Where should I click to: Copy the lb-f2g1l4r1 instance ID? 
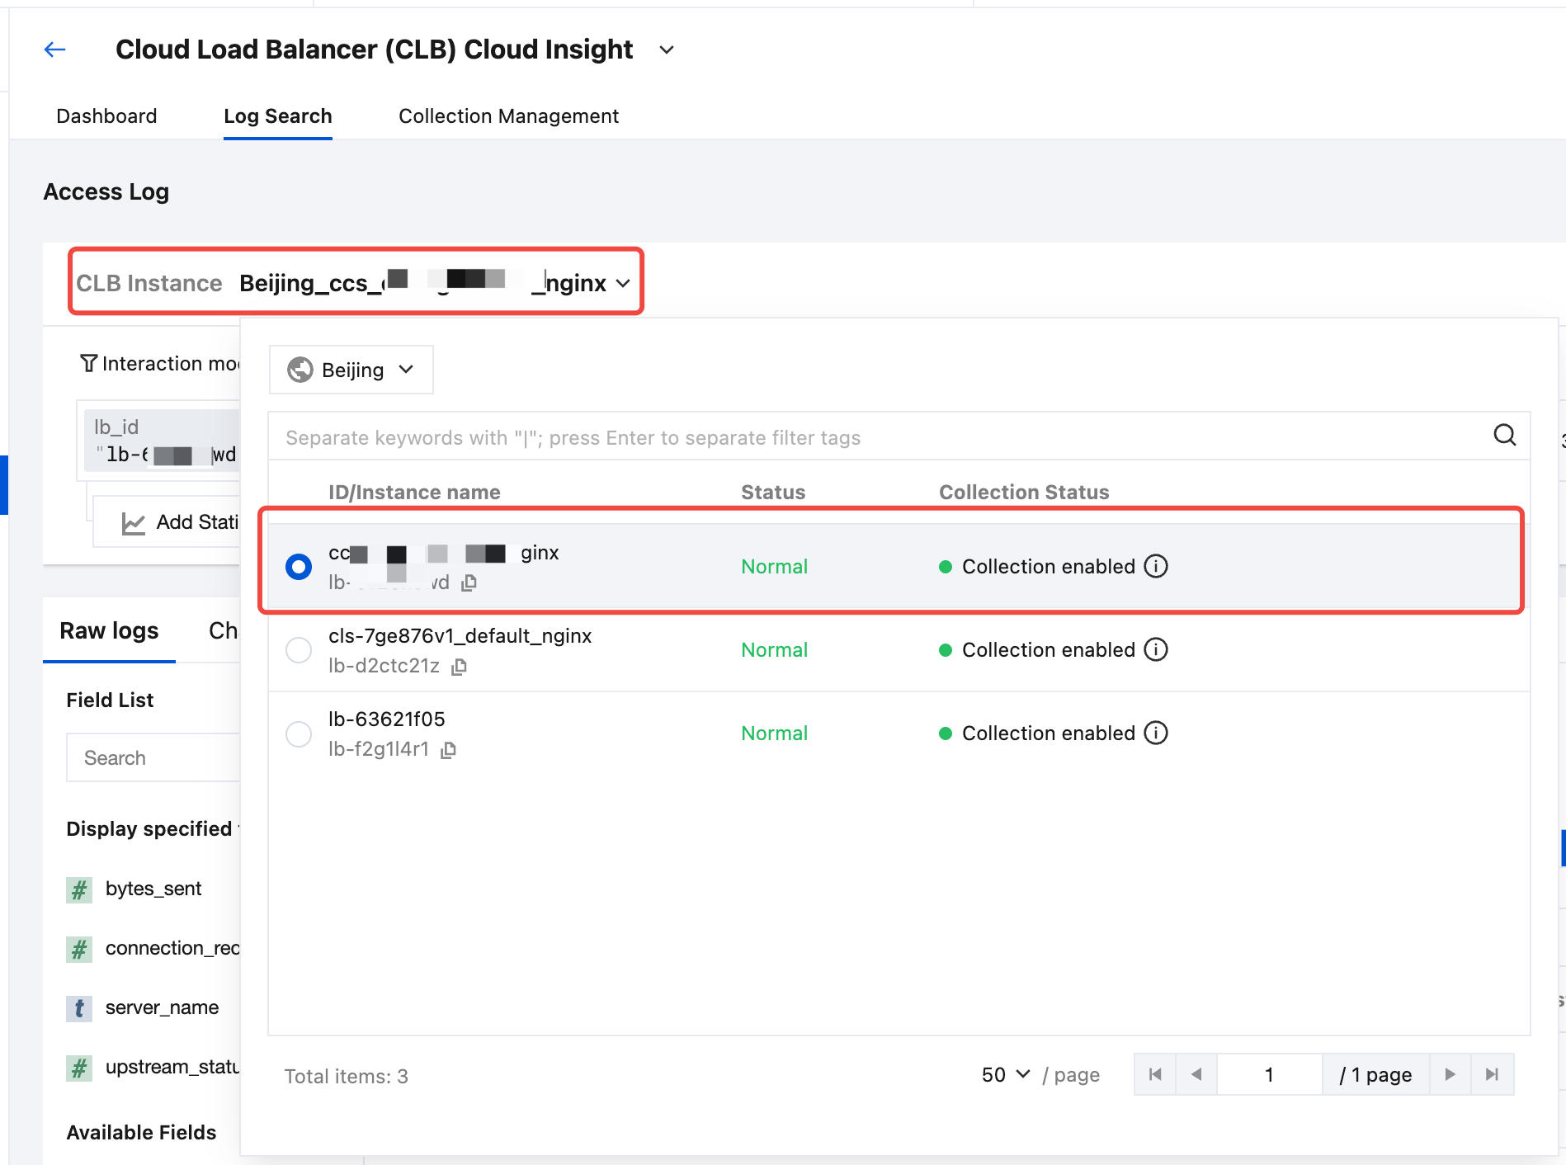click(448, 750)
